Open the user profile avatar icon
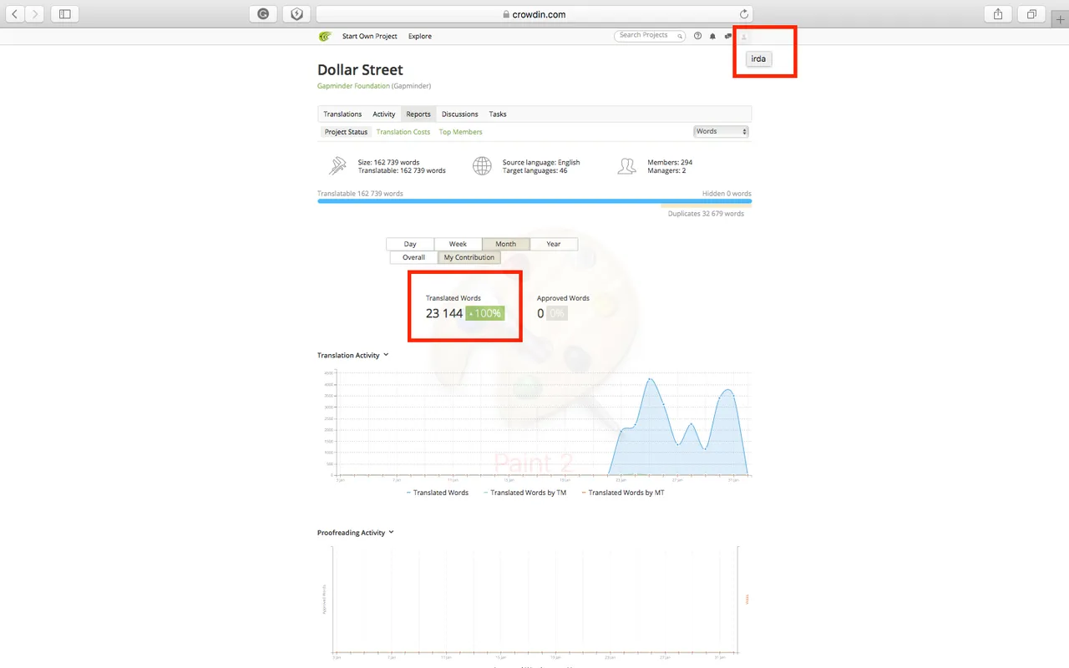Viewport: 1069px width, 668px height. [744, 36]
